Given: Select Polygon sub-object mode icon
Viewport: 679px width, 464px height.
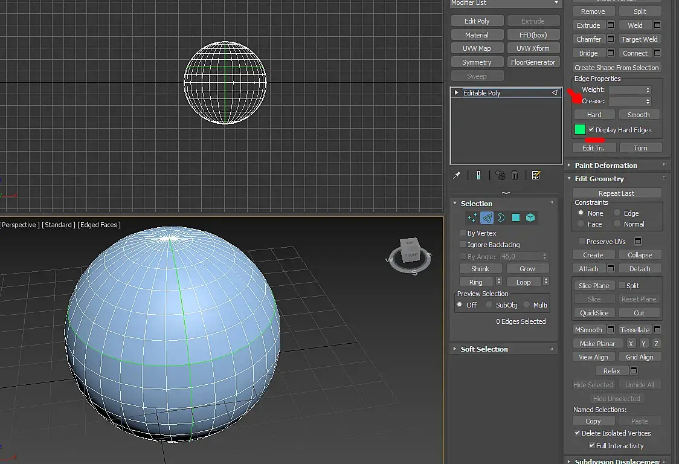Looking at the screenshot, I should [x=516, y=218].
